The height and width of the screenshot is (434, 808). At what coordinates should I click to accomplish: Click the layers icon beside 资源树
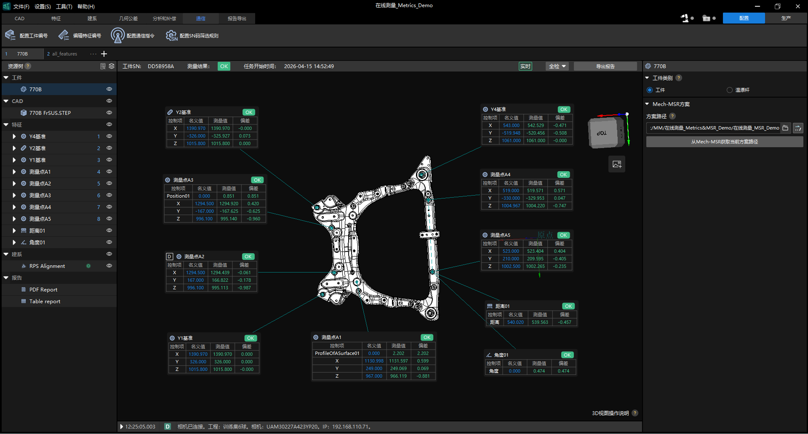point(111,66)
